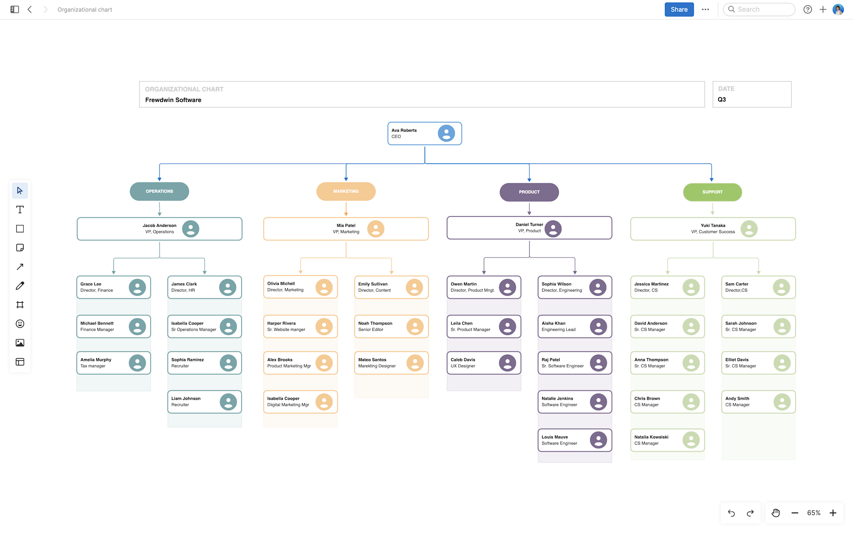Click the Undo arrow button
Screen dimensions: 853x533
click(731, 513)
